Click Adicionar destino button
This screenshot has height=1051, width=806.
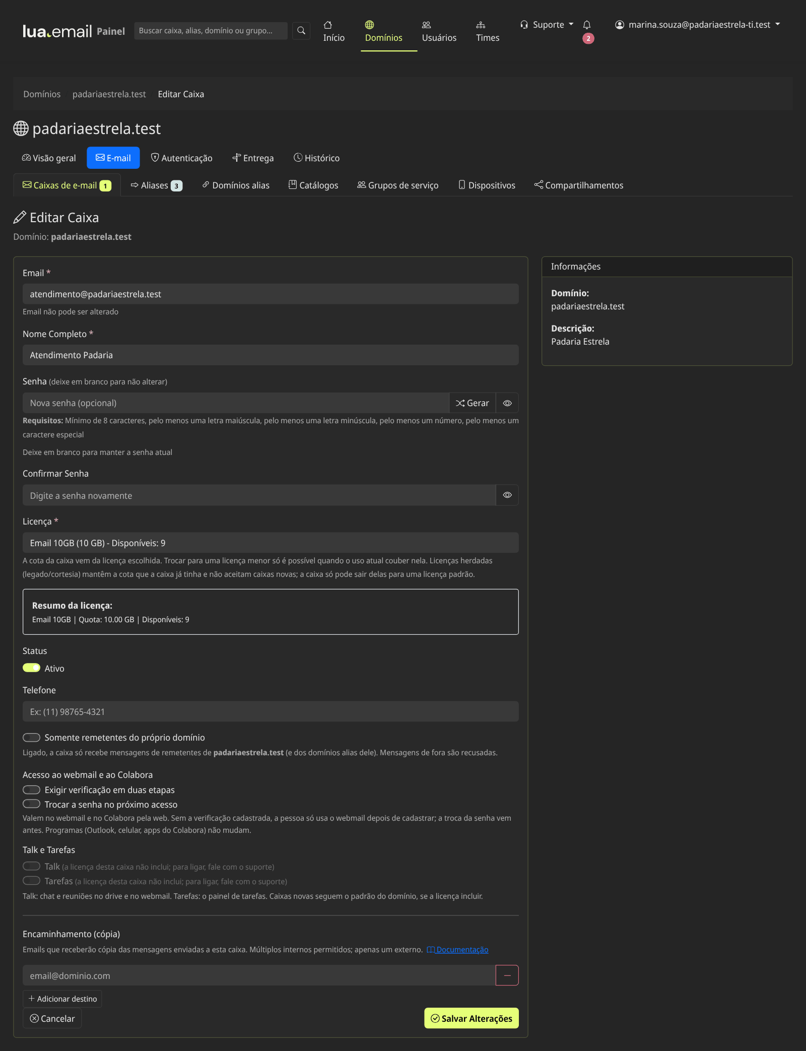click(x=62, y=999)
